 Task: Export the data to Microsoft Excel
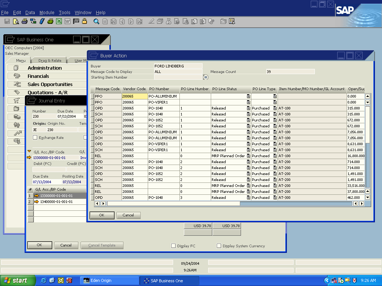(59, 21)
